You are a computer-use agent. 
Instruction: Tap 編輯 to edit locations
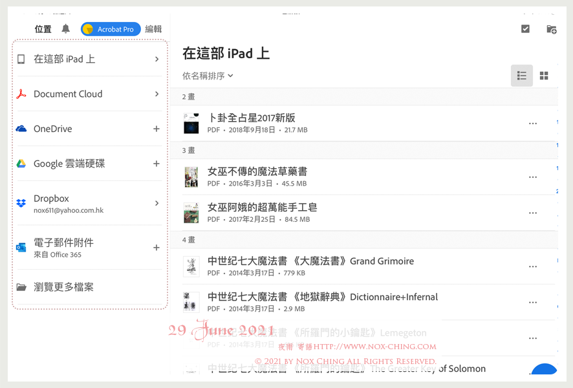point(153,29)
